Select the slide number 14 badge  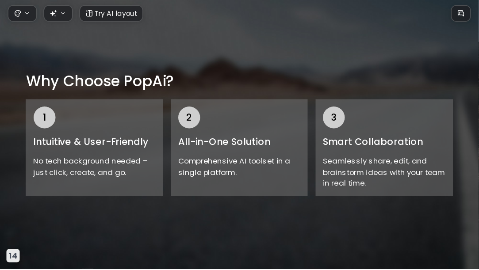point(13,256)
